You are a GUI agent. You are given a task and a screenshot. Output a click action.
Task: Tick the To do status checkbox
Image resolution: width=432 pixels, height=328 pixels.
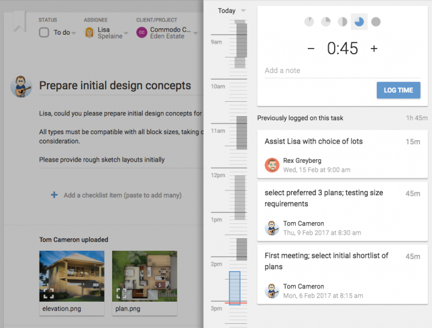click(x=44, y=32)
